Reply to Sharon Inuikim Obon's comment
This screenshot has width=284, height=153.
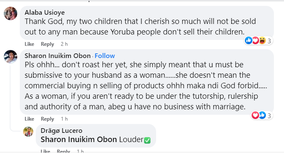[x=47, y=119]
